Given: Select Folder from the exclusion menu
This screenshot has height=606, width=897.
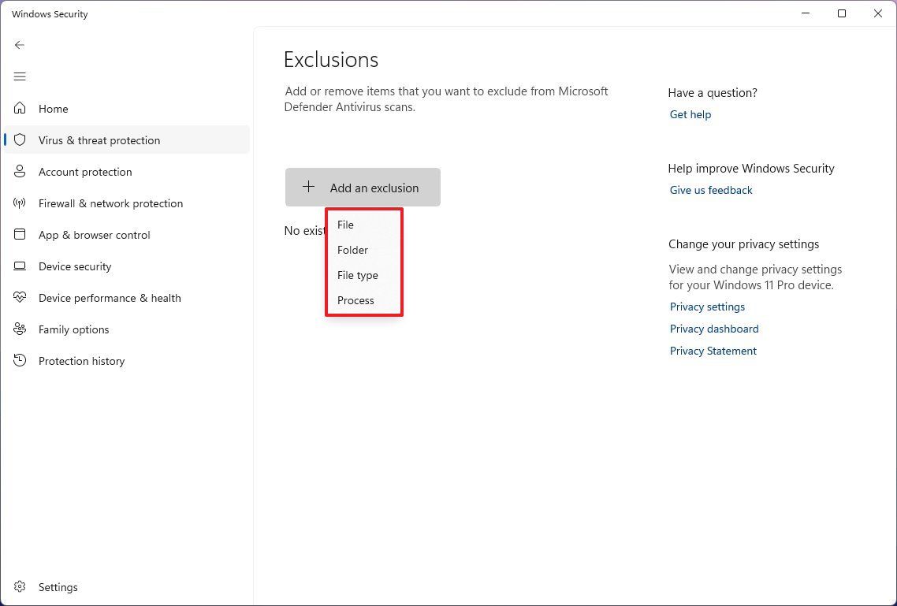Looking at the screenshot, I should [352, 250].
